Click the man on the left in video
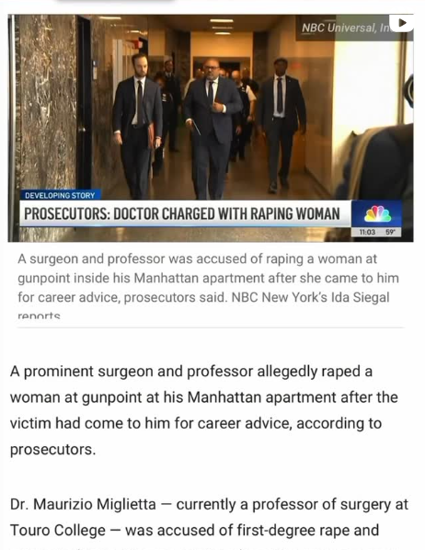This screenshot has height=550, width=425. (137, 126)
